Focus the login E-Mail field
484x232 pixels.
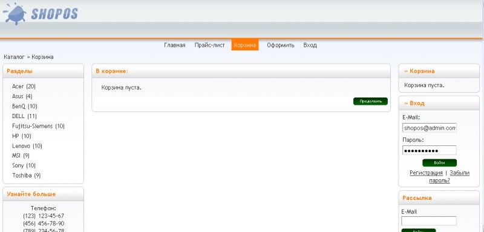(430, 128)
